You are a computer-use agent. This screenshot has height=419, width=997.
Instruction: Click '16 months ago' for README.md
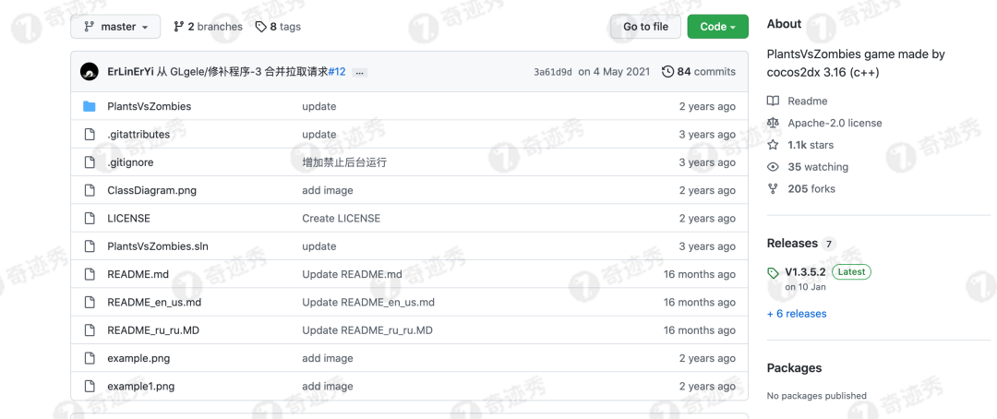[x=700, y=274]
